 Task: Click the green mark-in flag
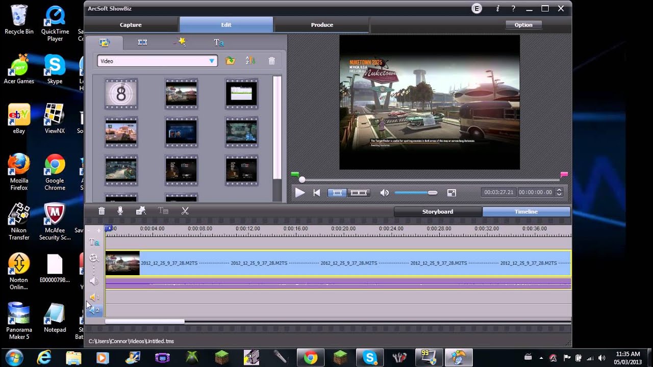295,175
